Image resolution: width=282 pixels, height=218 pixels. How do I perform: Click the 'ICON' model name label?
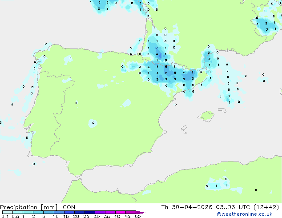click(68, 207)
